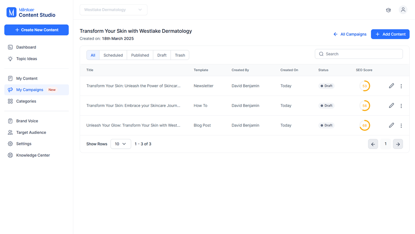Click the Status column header
The height and width of the screenshot is (234, 415).
(x=323, y=70)
